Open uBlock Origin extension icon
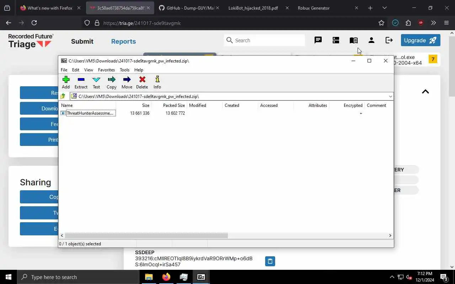455x284 pixels. point(421,23)
